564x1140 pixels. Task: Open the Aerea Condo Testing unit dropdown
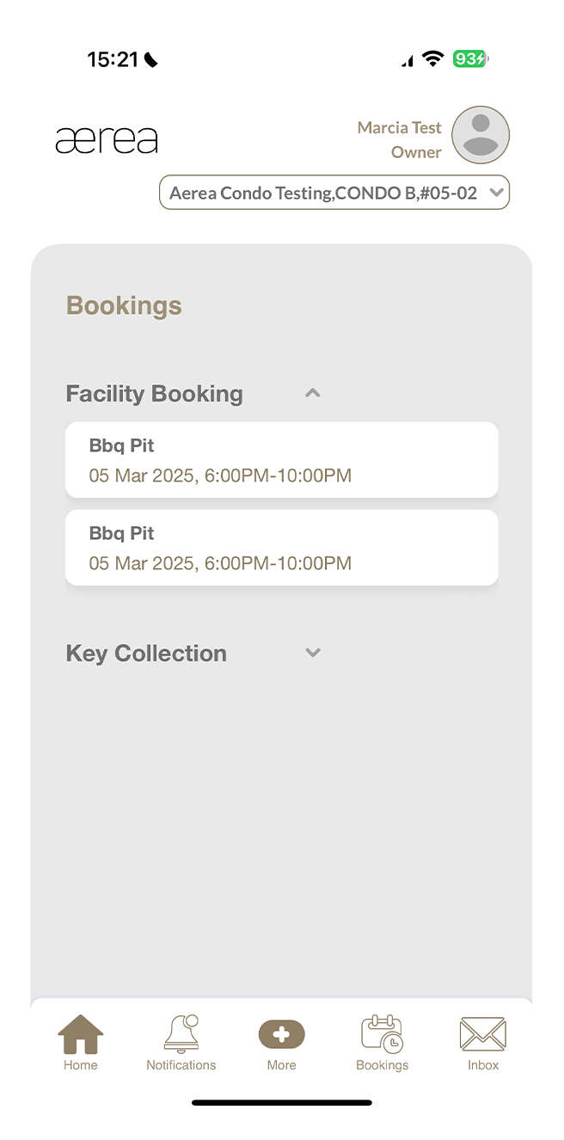click(x=334, y=192)
